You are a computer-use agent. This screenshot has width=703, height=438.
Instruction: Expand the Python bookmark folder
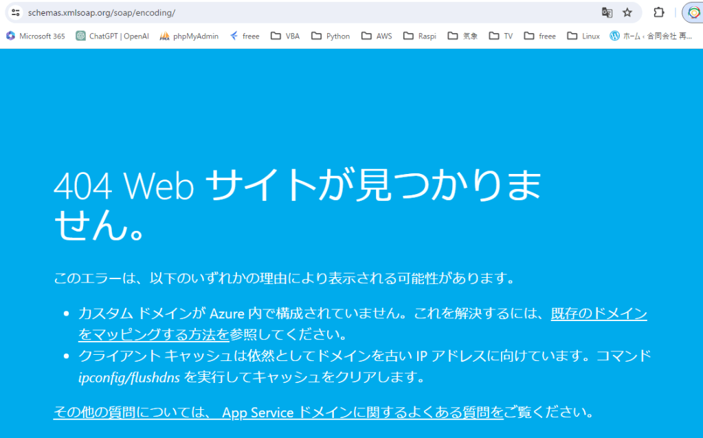pyautogui.click(x=331, y=36)
